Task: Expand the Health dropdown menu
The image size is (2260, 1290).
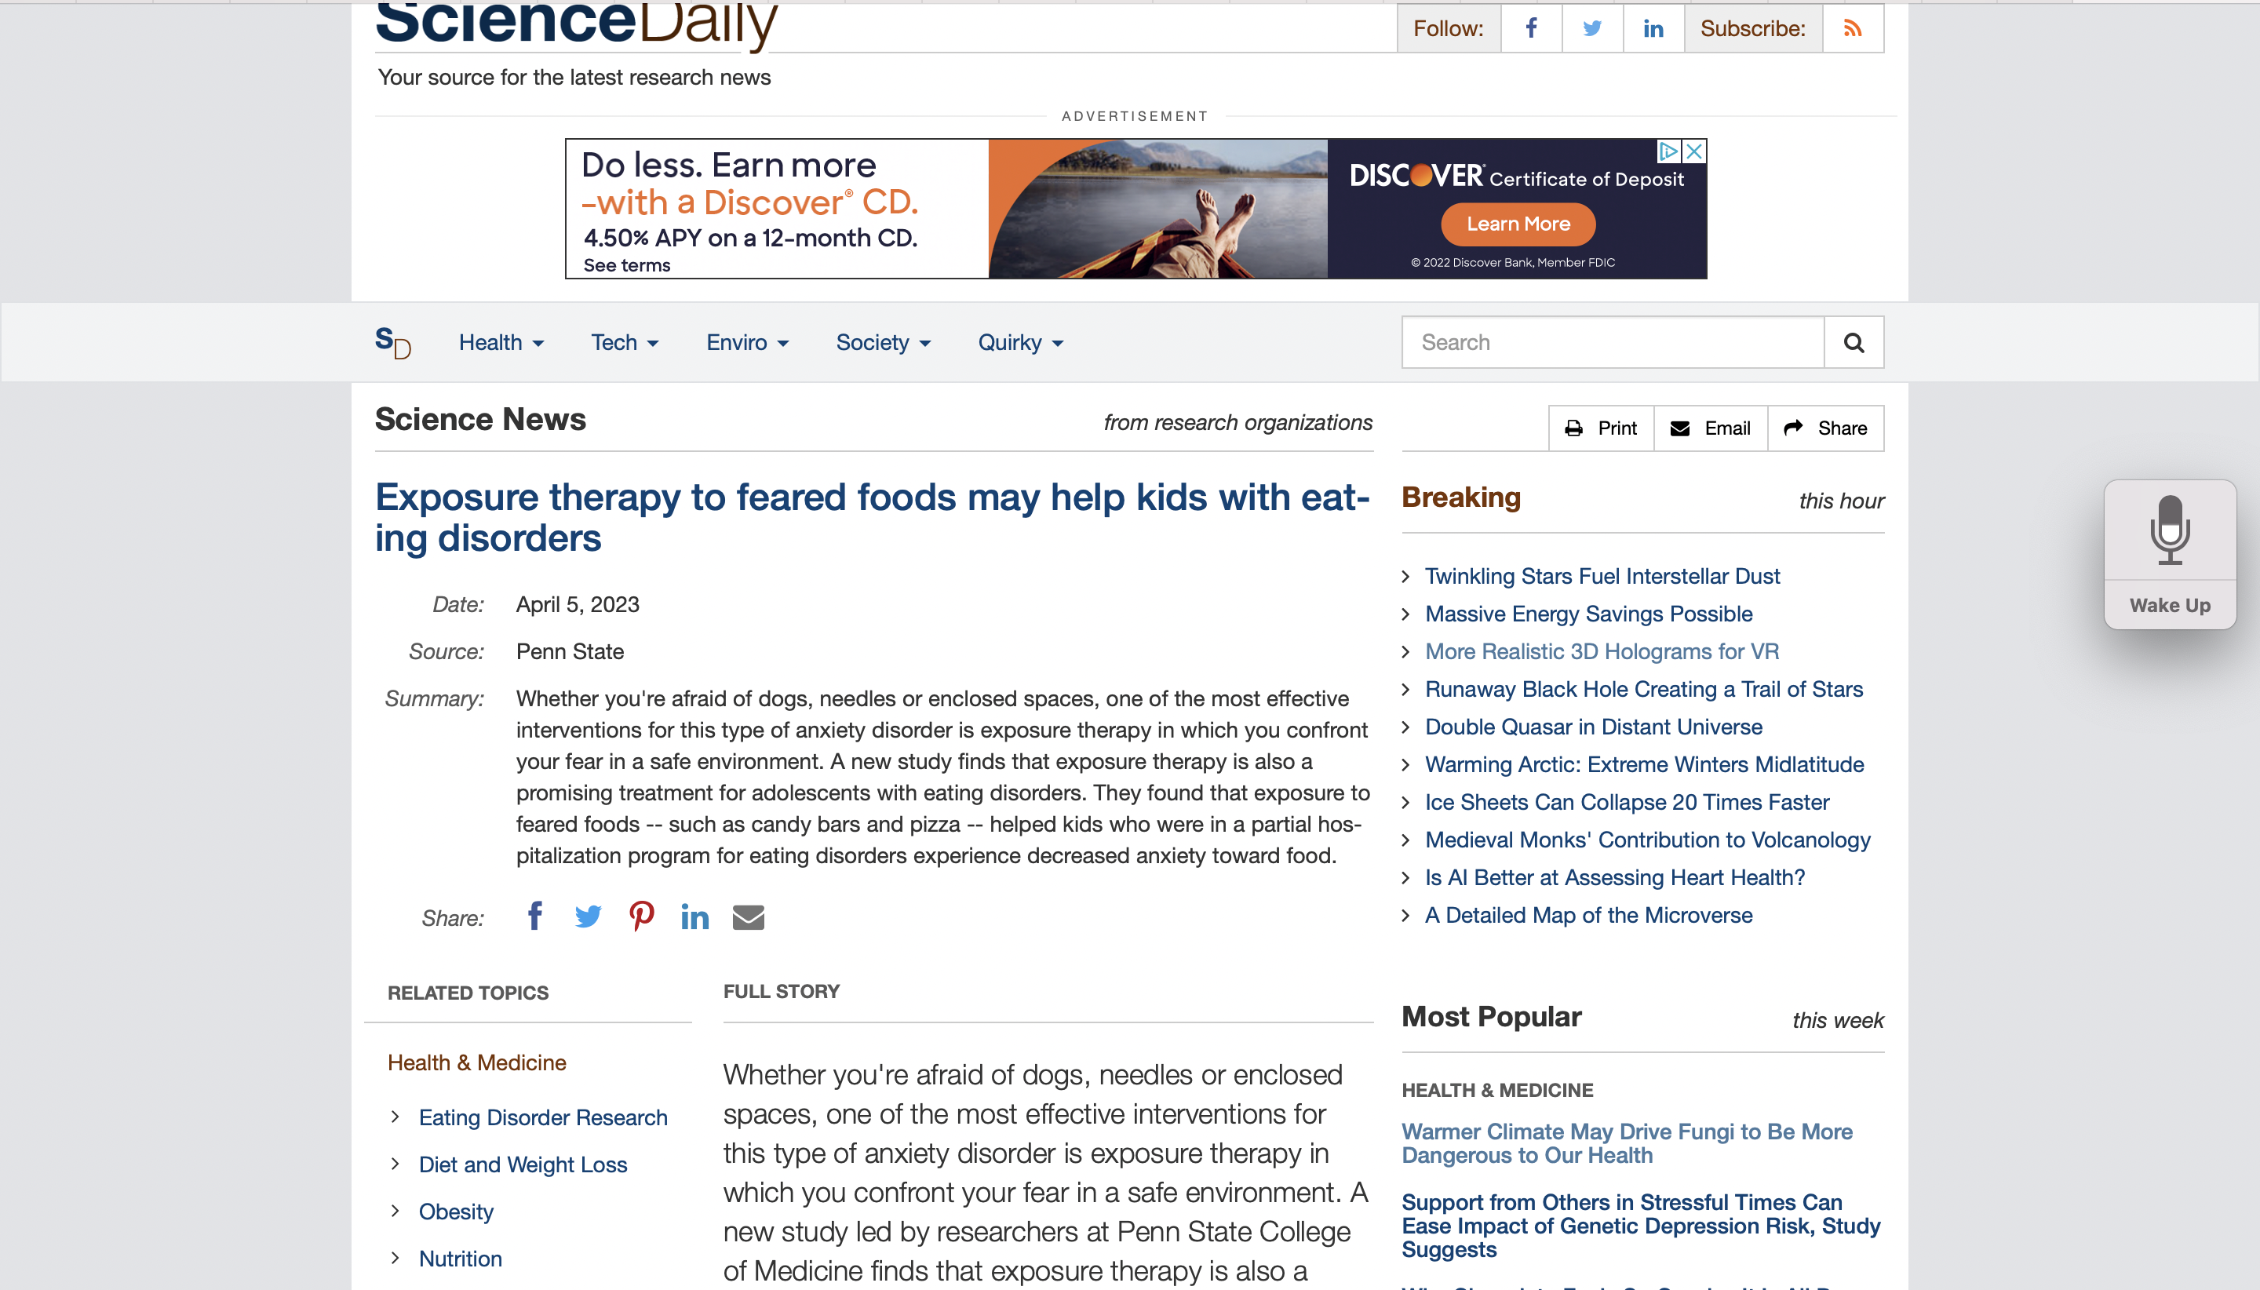Action: coord(501,342)
